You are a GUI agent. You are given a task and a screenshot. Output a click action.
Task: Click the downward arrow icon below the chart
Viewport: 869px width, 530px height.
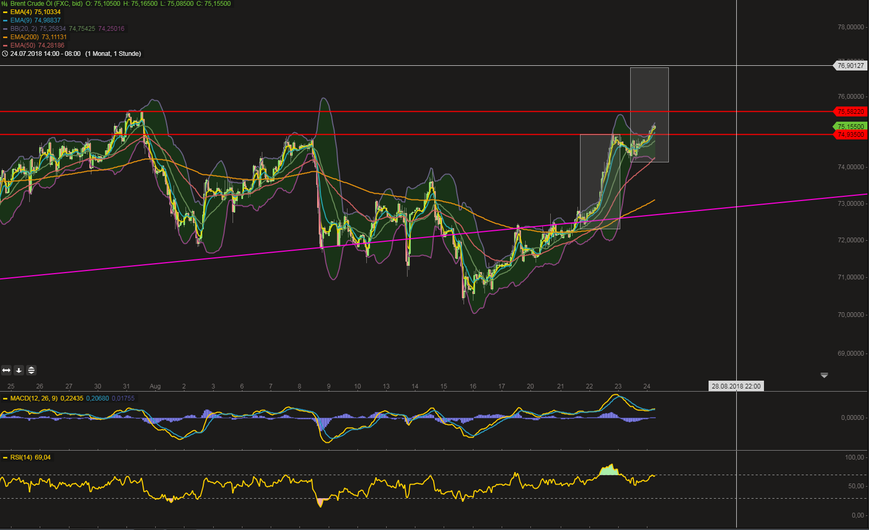19,370
